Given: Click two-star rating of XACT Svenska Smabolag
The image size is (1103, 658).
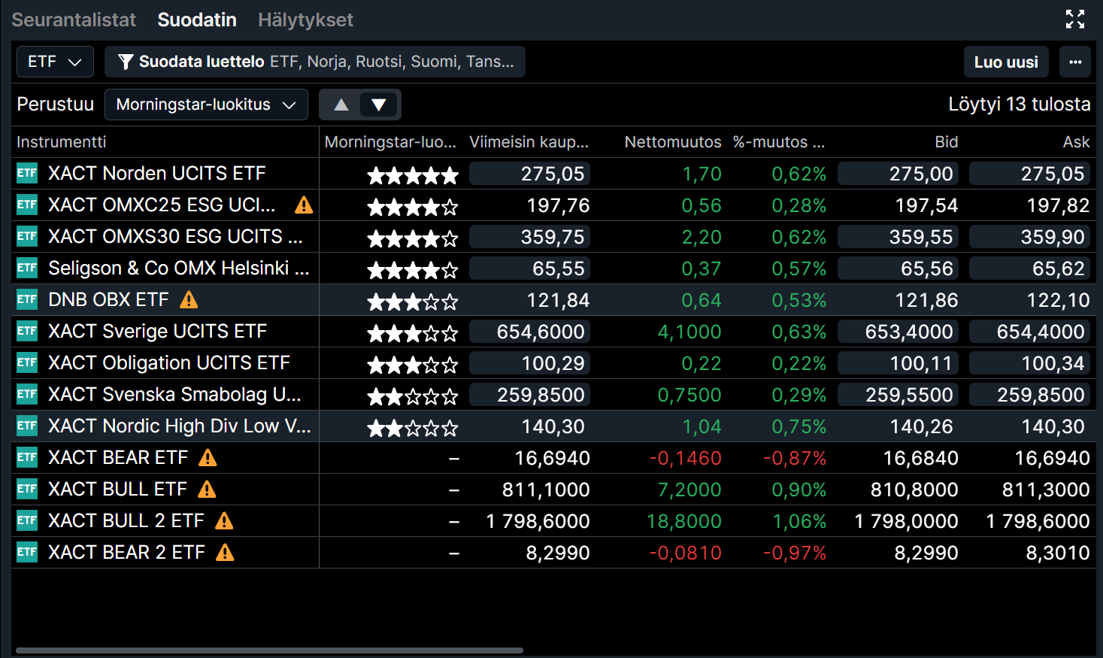Looking at the screenshot, I should click(x=413, y=396).
